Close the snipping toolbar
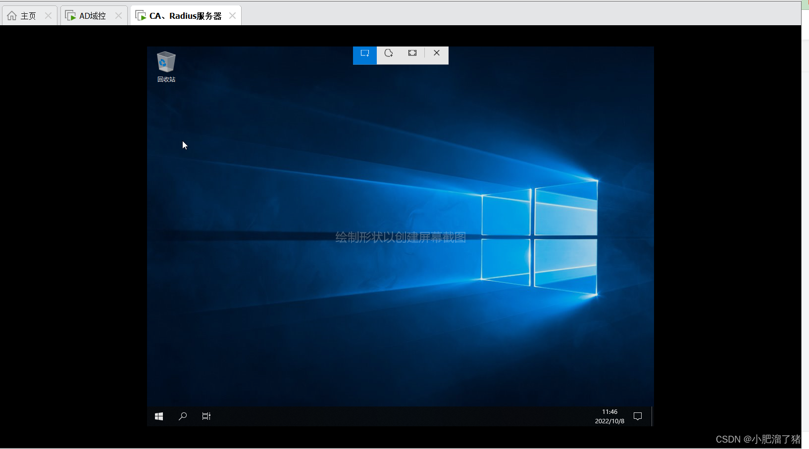Screen dimensions: 809x449 tap(437, 53)
